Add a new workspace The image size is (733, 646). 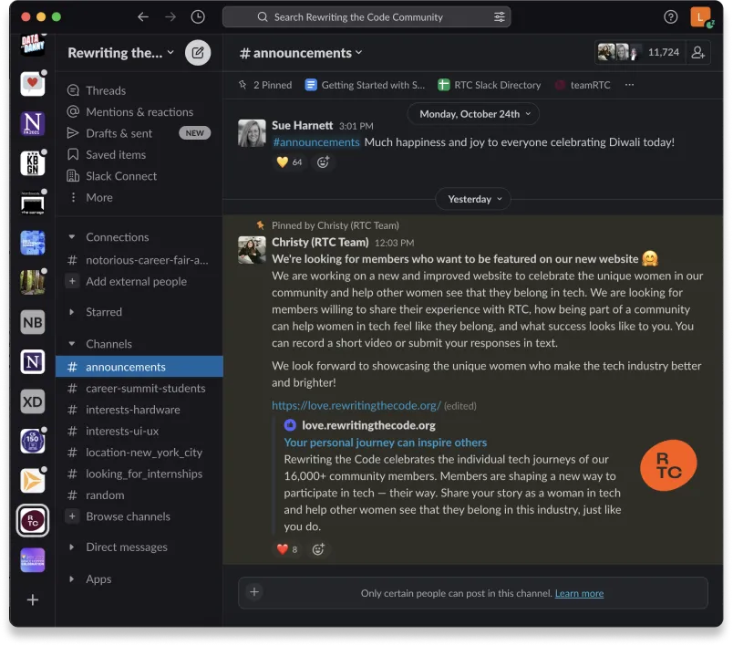point(33,599)
